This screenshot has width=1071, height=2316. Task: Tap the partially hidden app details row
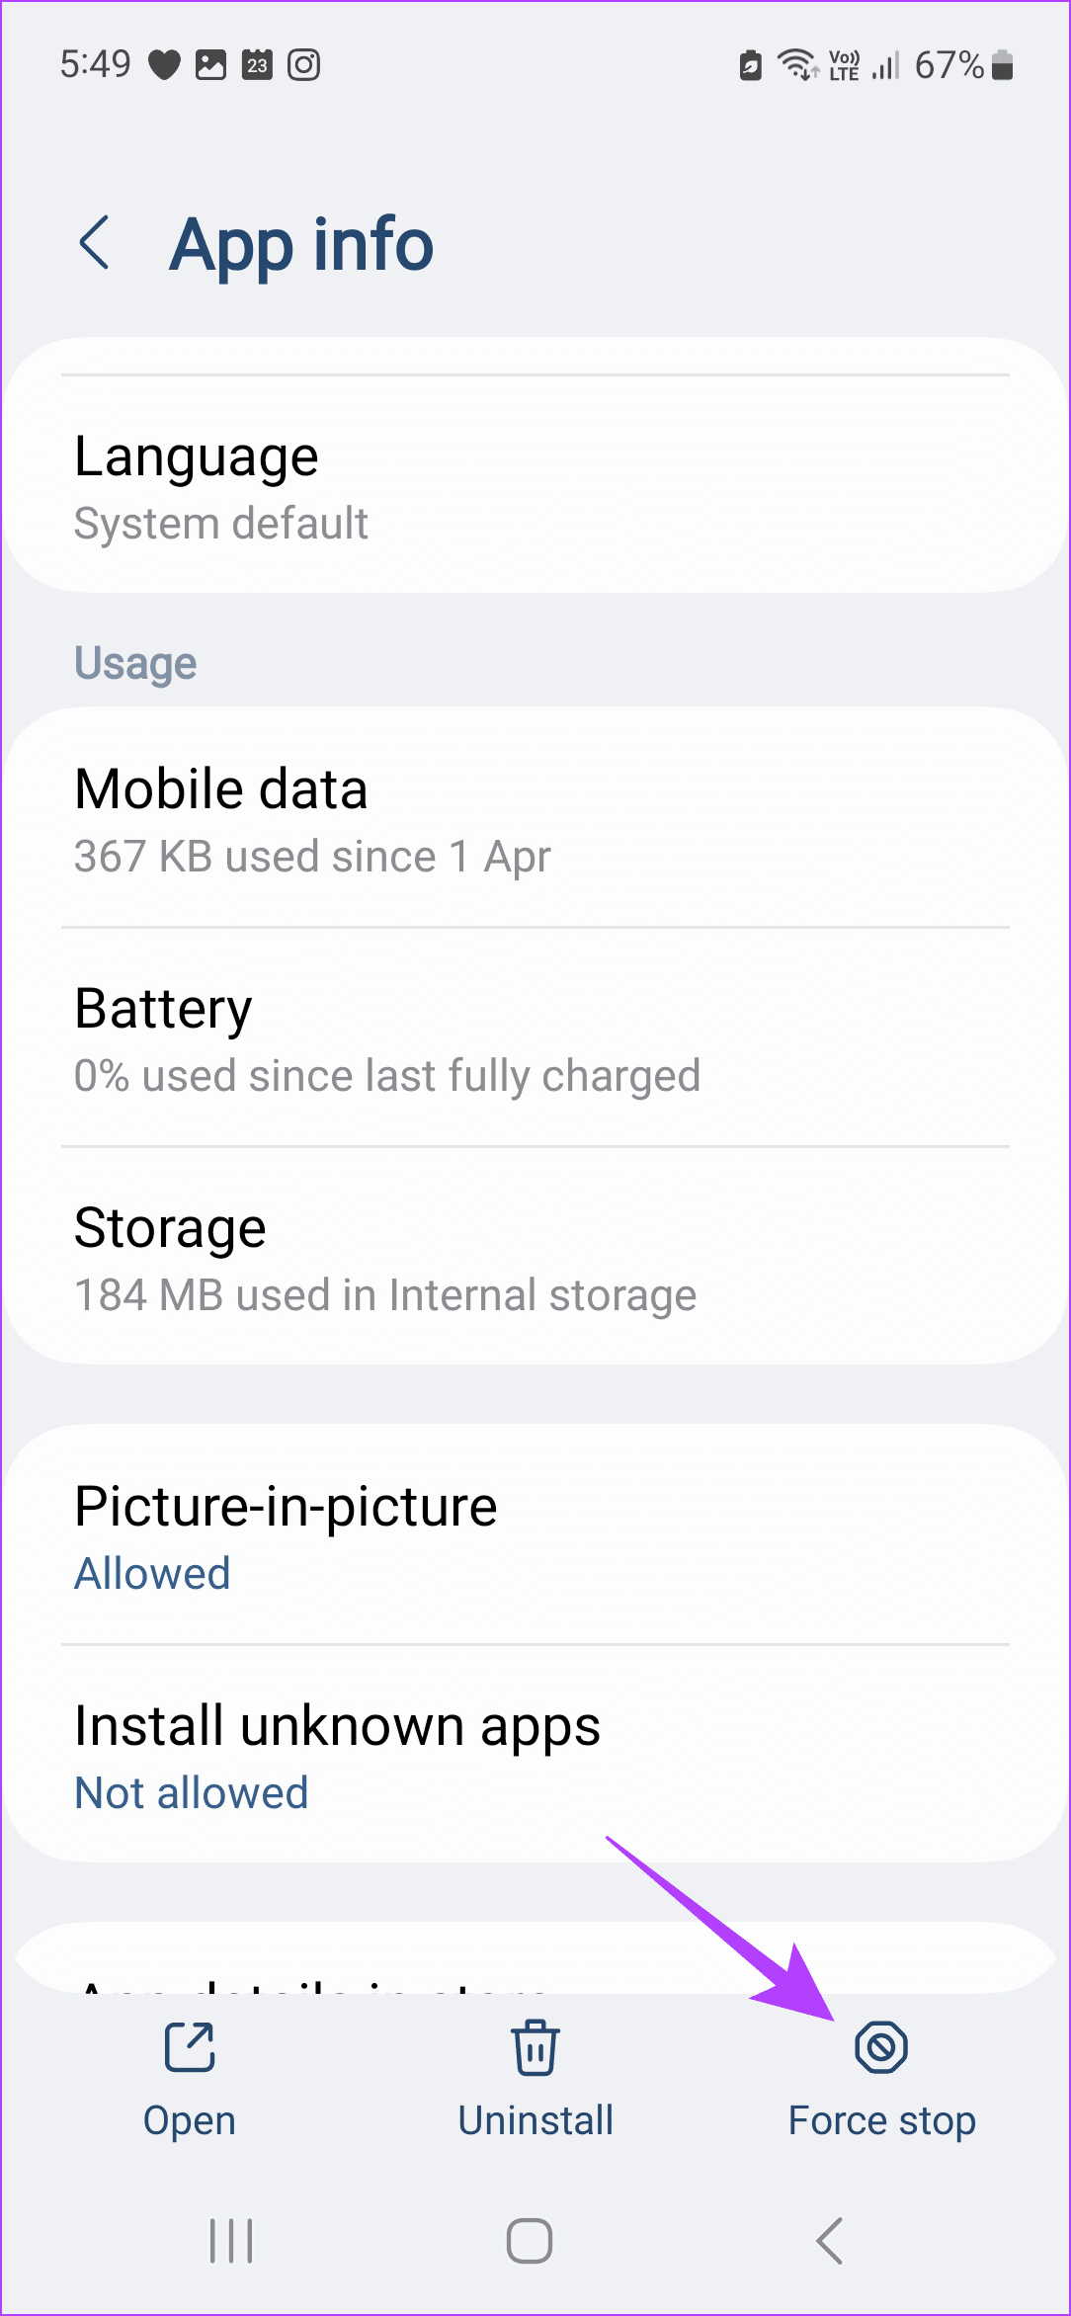click(x=534, y=1966)
